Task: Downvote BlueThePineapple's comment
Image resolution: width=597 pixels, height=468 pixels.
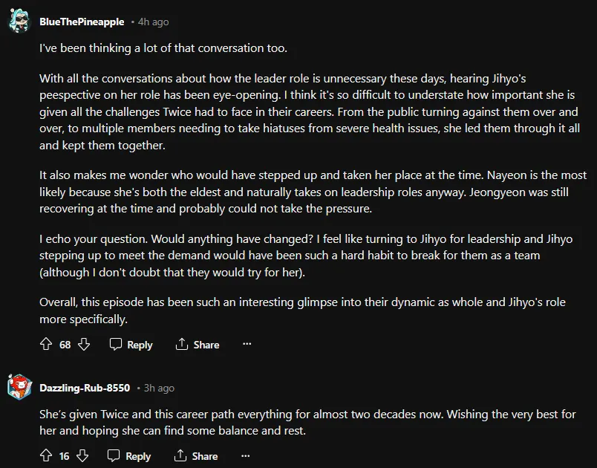Action: coord(84,345)
